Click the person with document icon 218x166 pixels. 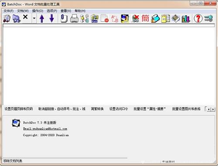(85, 19)
